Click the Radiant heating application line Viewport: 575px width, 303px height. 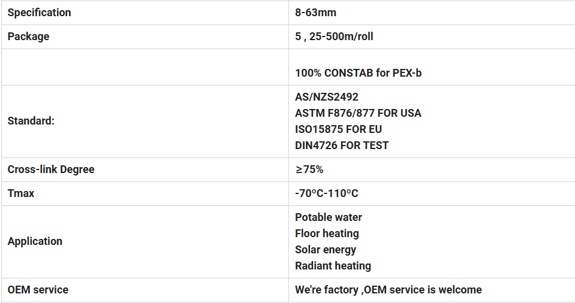tap(333, 266)
